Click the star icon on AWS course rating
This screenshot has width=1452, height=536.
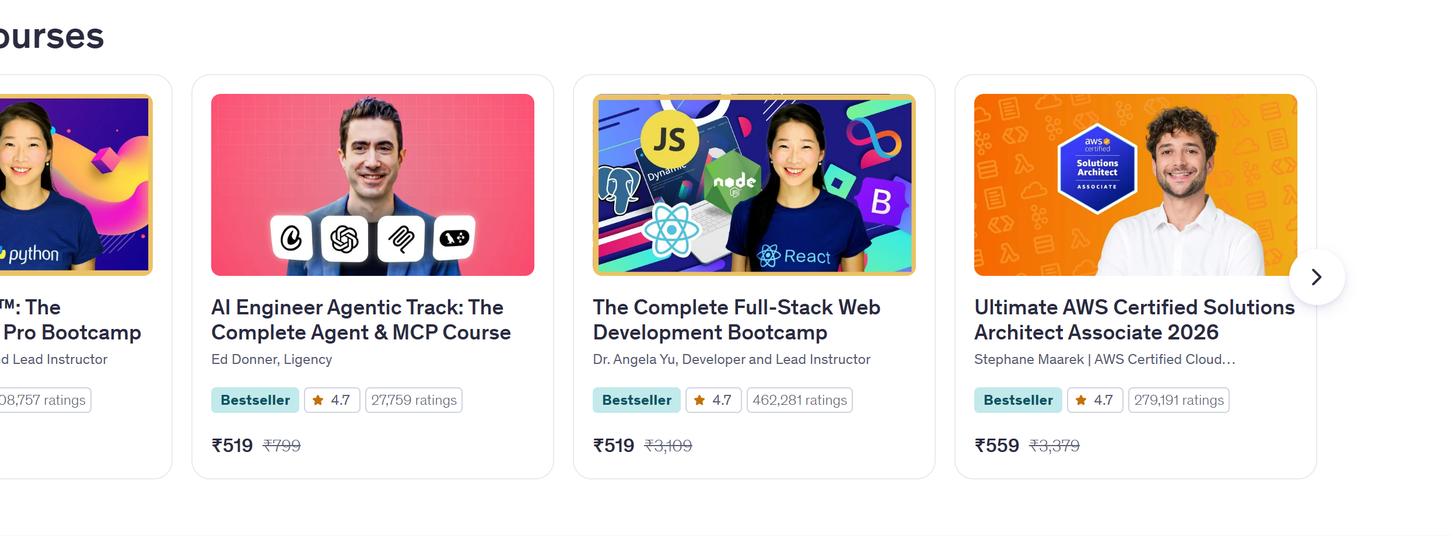coord(1081,400)
